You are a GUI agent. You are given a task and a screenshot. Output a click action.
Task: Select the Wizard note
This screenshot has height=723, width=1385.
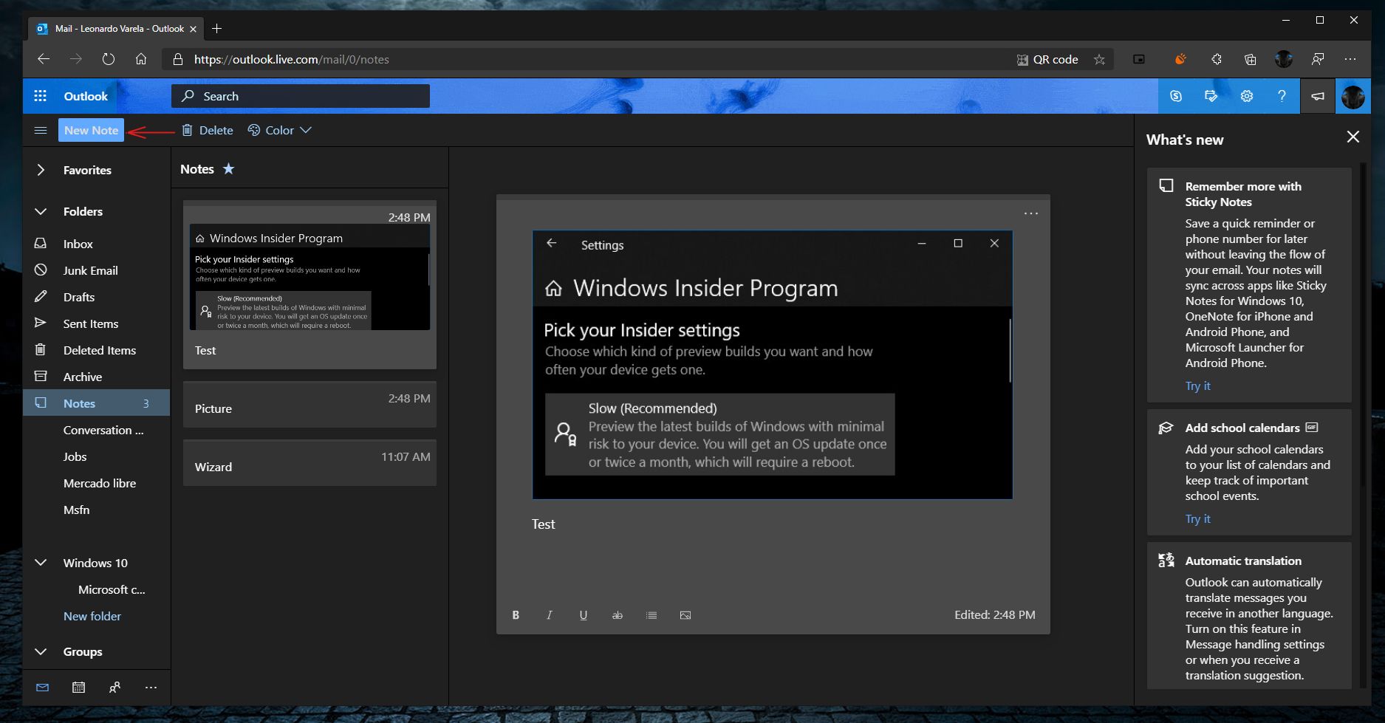[x=310, y=463]
